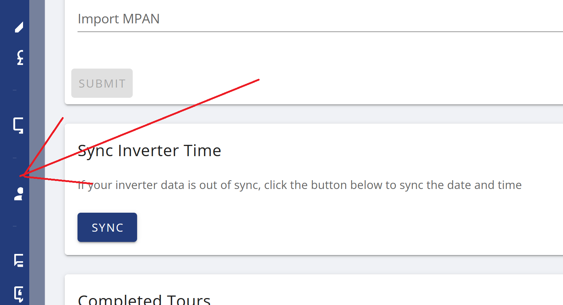Click the Import MPAN field underline
Screen dimensions: 563x305
(320, 32)
